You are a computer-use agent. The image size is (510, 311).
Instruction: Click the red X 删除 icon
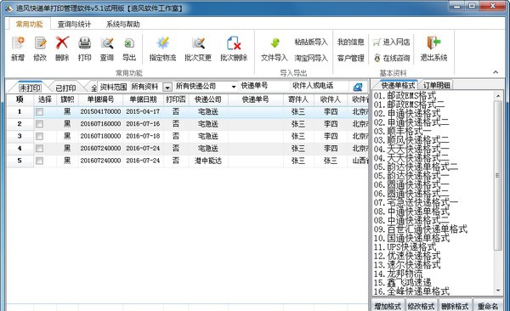[62, 43]
